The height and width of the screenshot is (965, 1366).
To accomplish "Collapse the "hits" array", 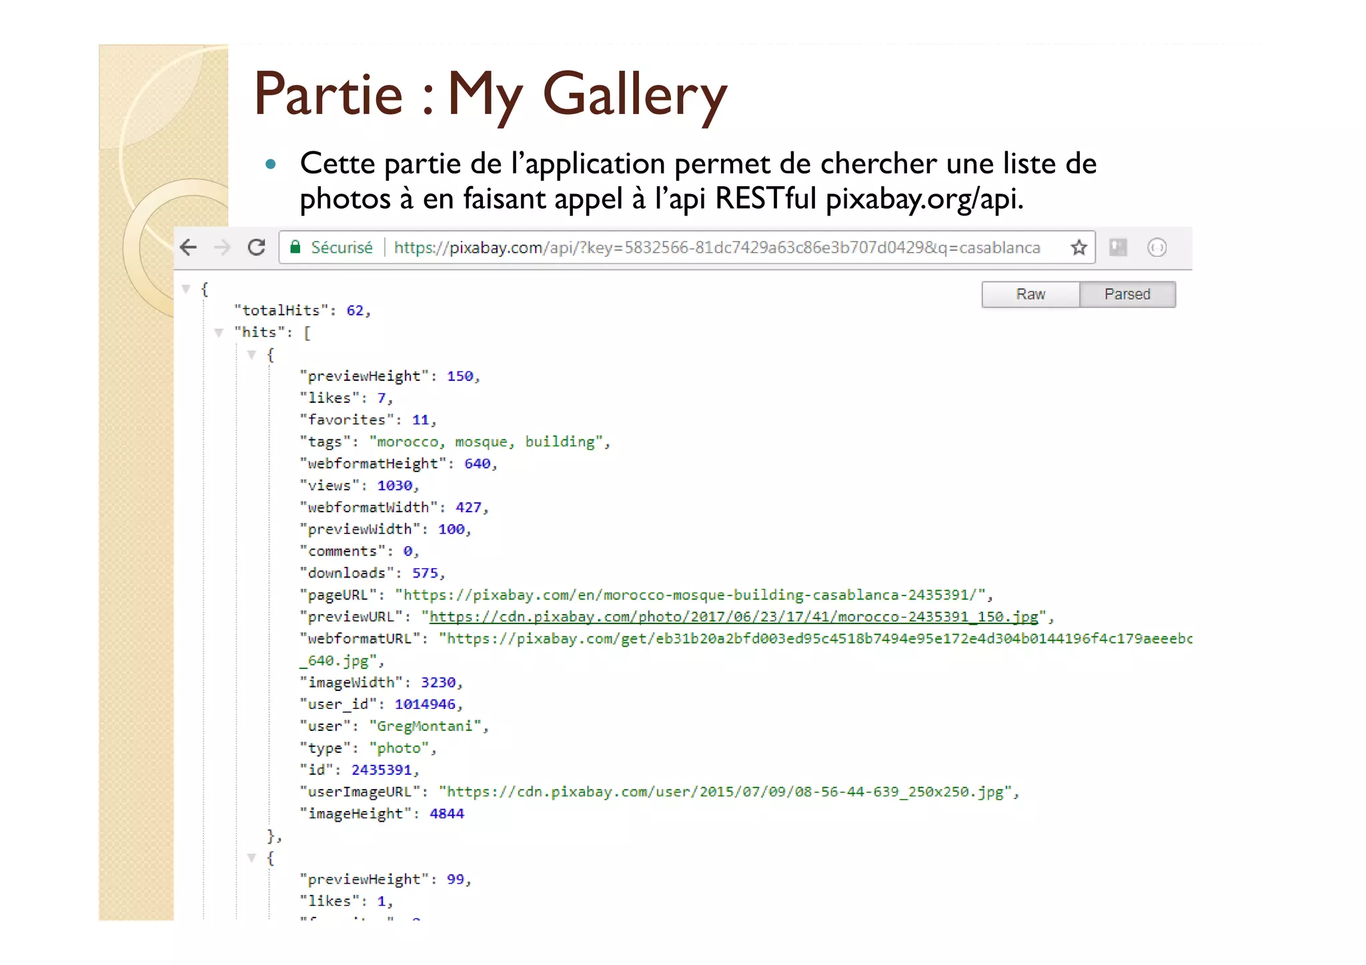I will coord(218,332).
